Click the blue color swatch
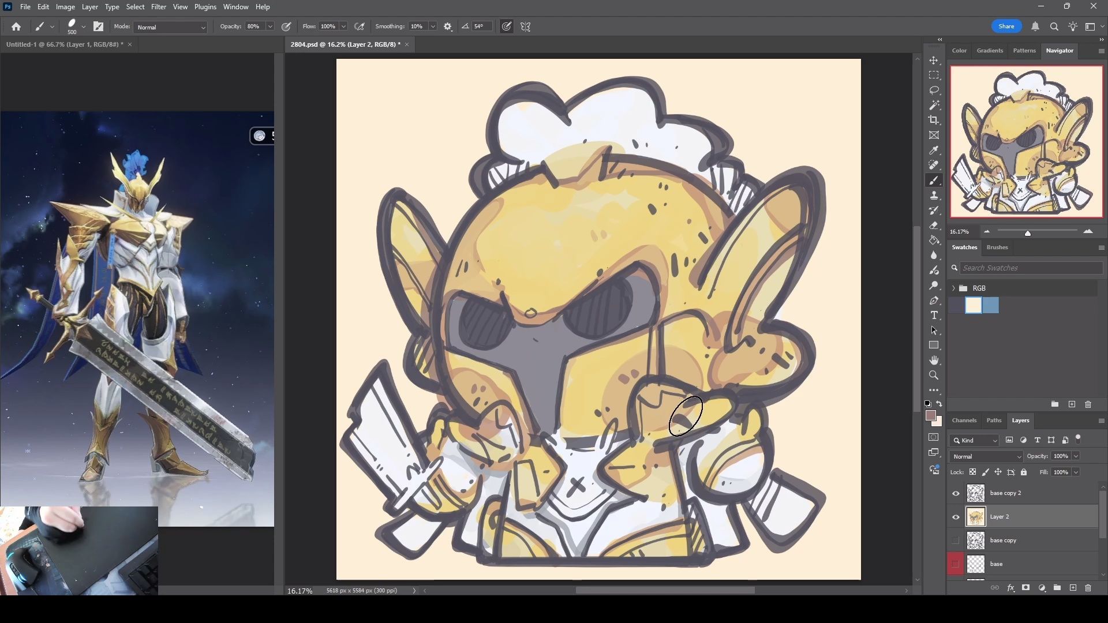The image size is (1108, 623). click(x=990, y=305)
